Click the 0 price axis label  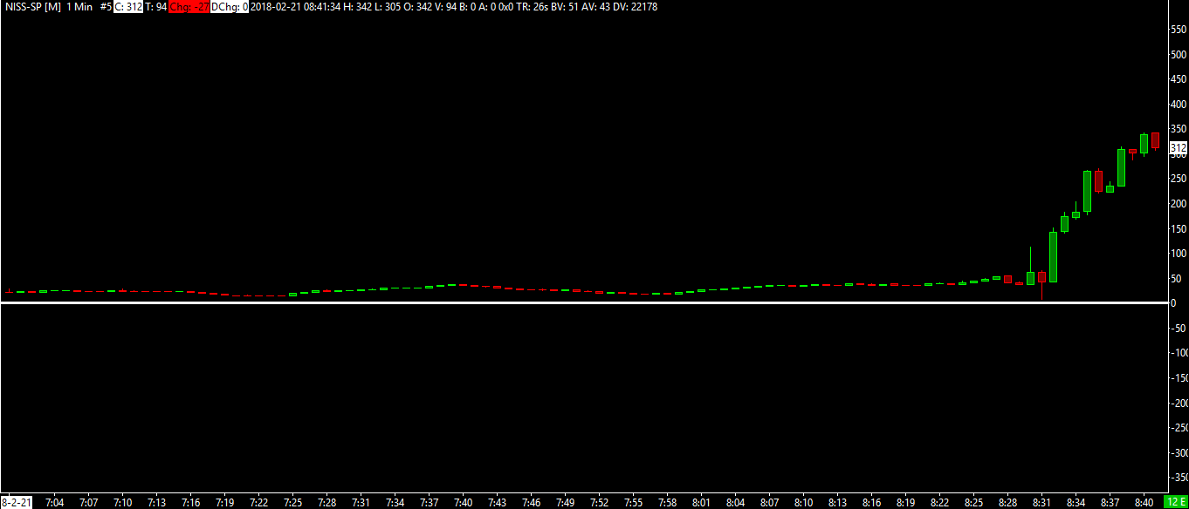[x=1172, y=303]
